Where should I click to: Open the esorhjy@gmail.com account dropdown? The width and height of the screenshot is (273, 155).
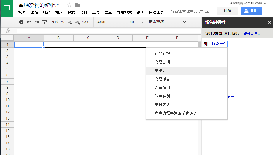[248, 3]
